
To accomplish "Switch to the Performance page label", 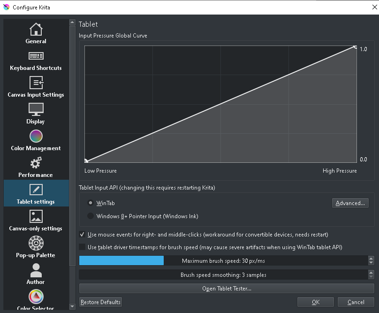I will 36,175.
